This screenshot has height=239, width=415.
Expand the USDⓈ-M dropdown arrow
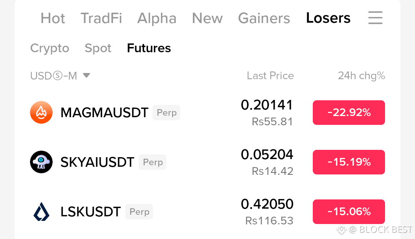(x=86, y=75)
